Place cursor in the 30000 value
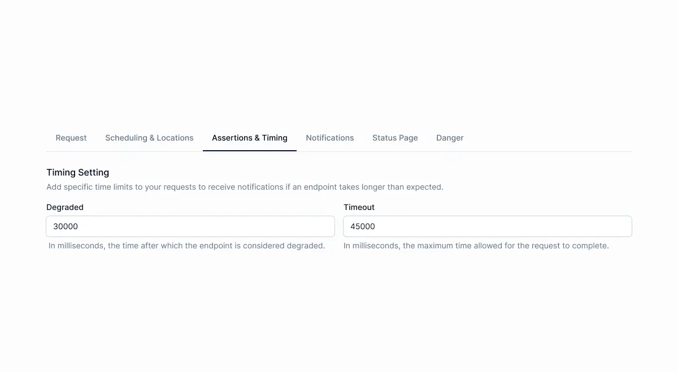Viewport: 678px width, 372px height. [x=66, y=226]
